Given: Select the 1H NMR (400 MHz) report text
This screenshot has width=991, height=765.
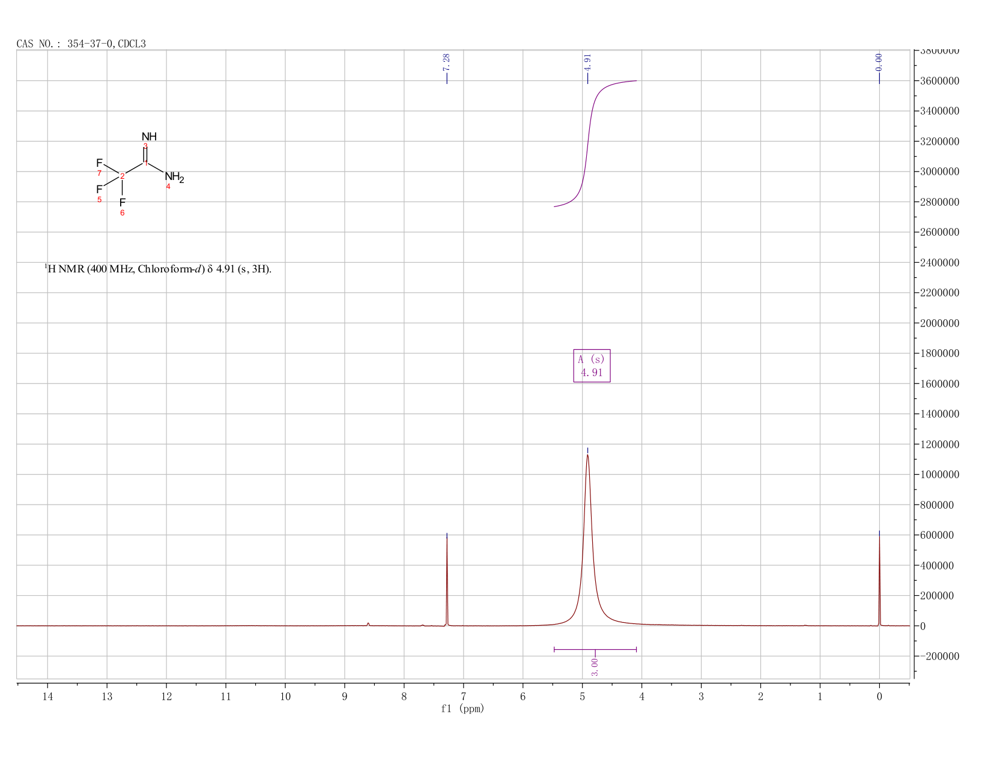Looking at the screenshot, I should [159, 269].
